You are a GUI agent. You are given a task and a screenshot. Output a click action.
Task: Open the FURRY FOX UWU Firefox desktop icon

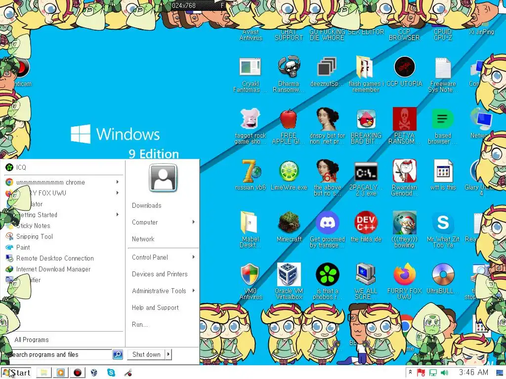[404, 274]
